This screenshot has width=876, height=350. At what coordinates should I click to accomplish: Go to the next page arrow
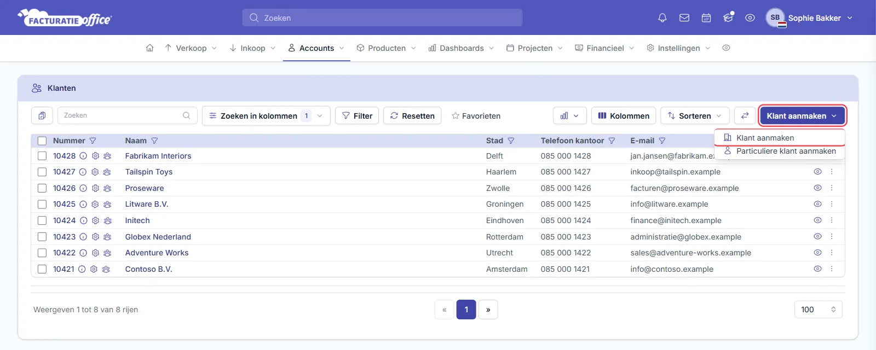488,310
